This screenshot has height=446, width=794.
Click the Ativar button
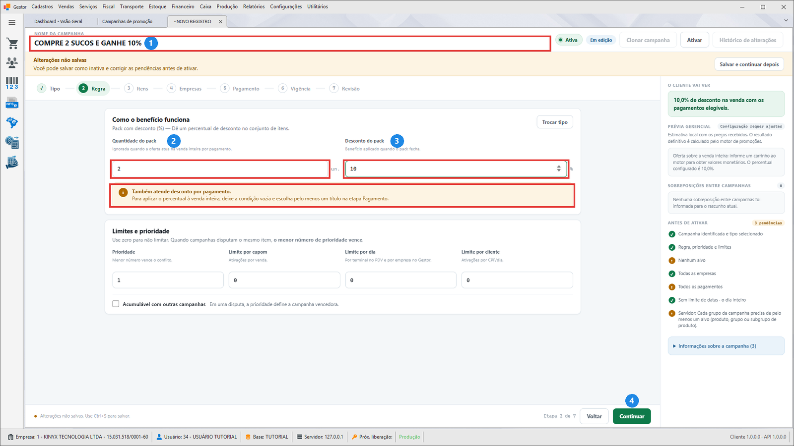(x=694, y=40)
